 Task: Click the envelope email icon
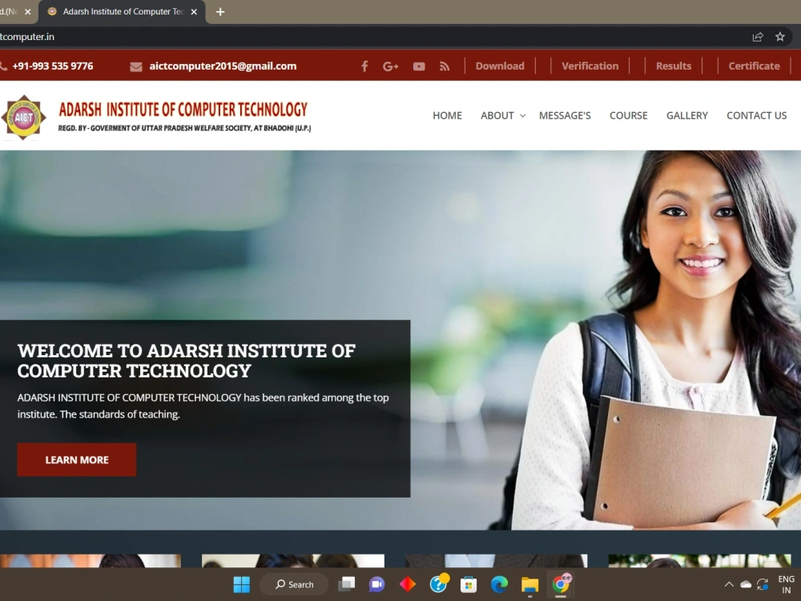pyautogui.click(x=136, y=67)
